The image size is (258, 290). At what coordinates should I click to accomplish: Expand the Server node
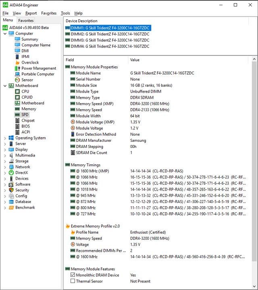pyautogui.click(x=5, y=144)
